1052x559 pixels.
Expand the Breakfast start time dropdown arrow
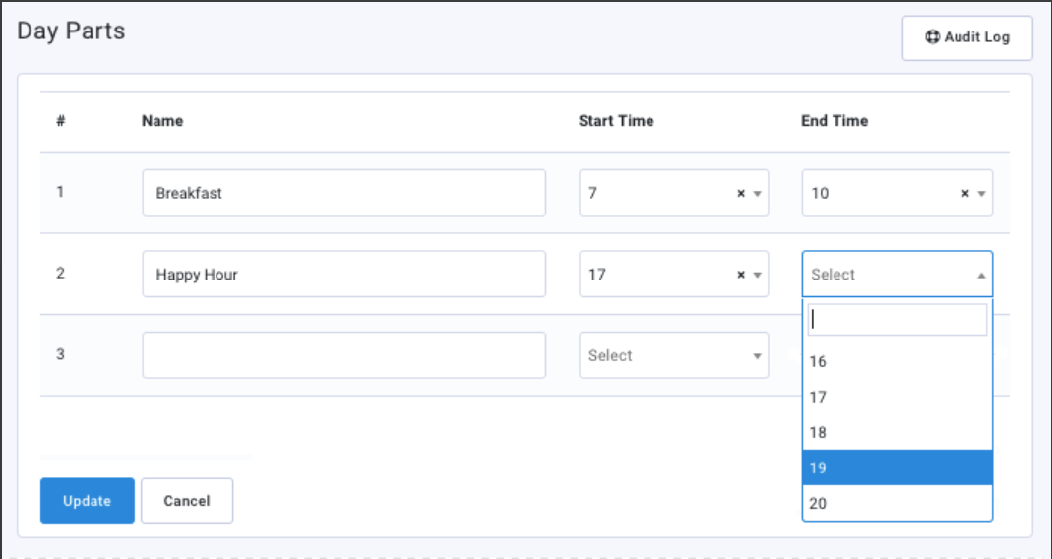tap(757, 194)
